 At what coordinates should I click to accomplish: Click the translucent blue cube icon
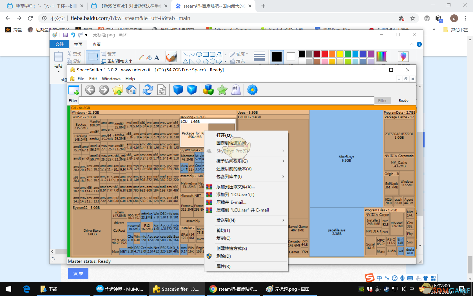[192, 90]
